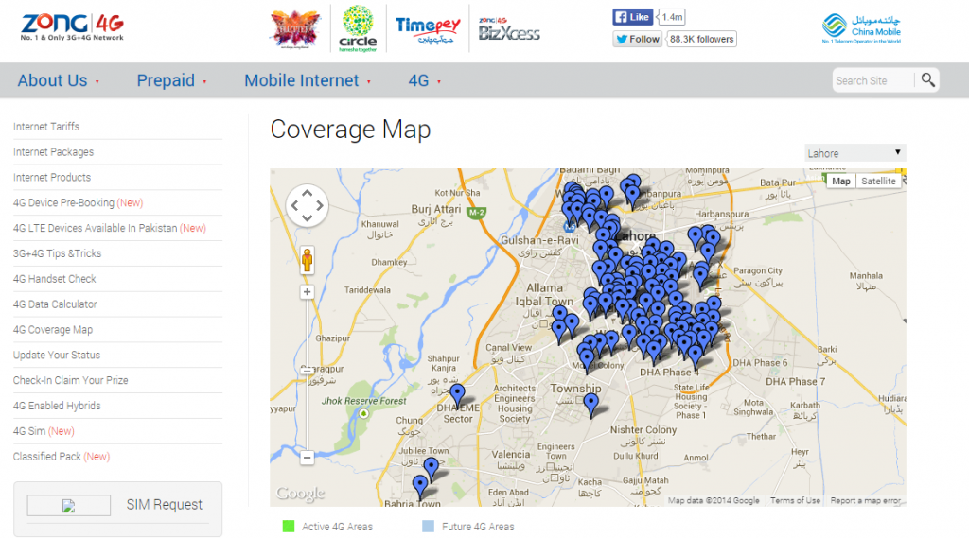
Task: Open Classified Pack link
Action: (62, 457)
